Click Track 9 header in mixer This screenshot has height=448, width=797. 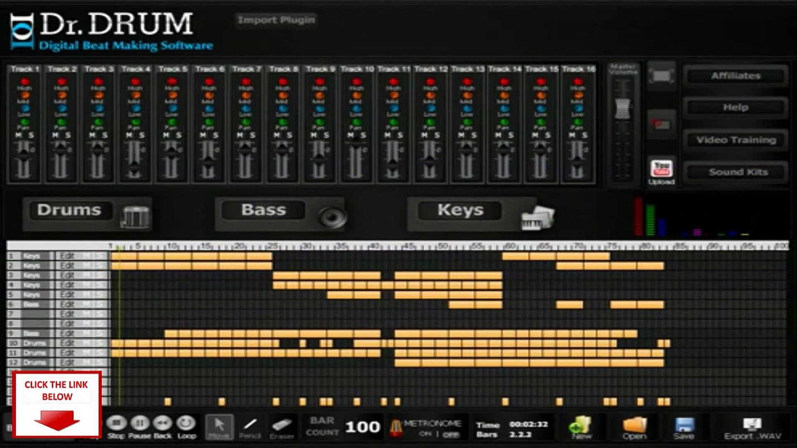tap(320, 69)
